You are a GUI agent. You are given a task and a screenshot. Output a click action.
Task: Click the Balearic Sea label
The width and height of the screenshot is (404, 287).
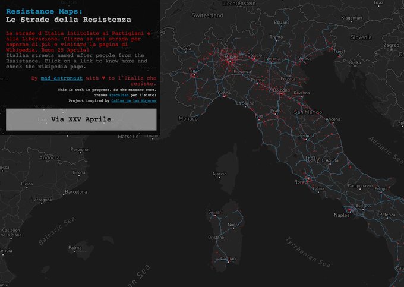coord(56,231)
